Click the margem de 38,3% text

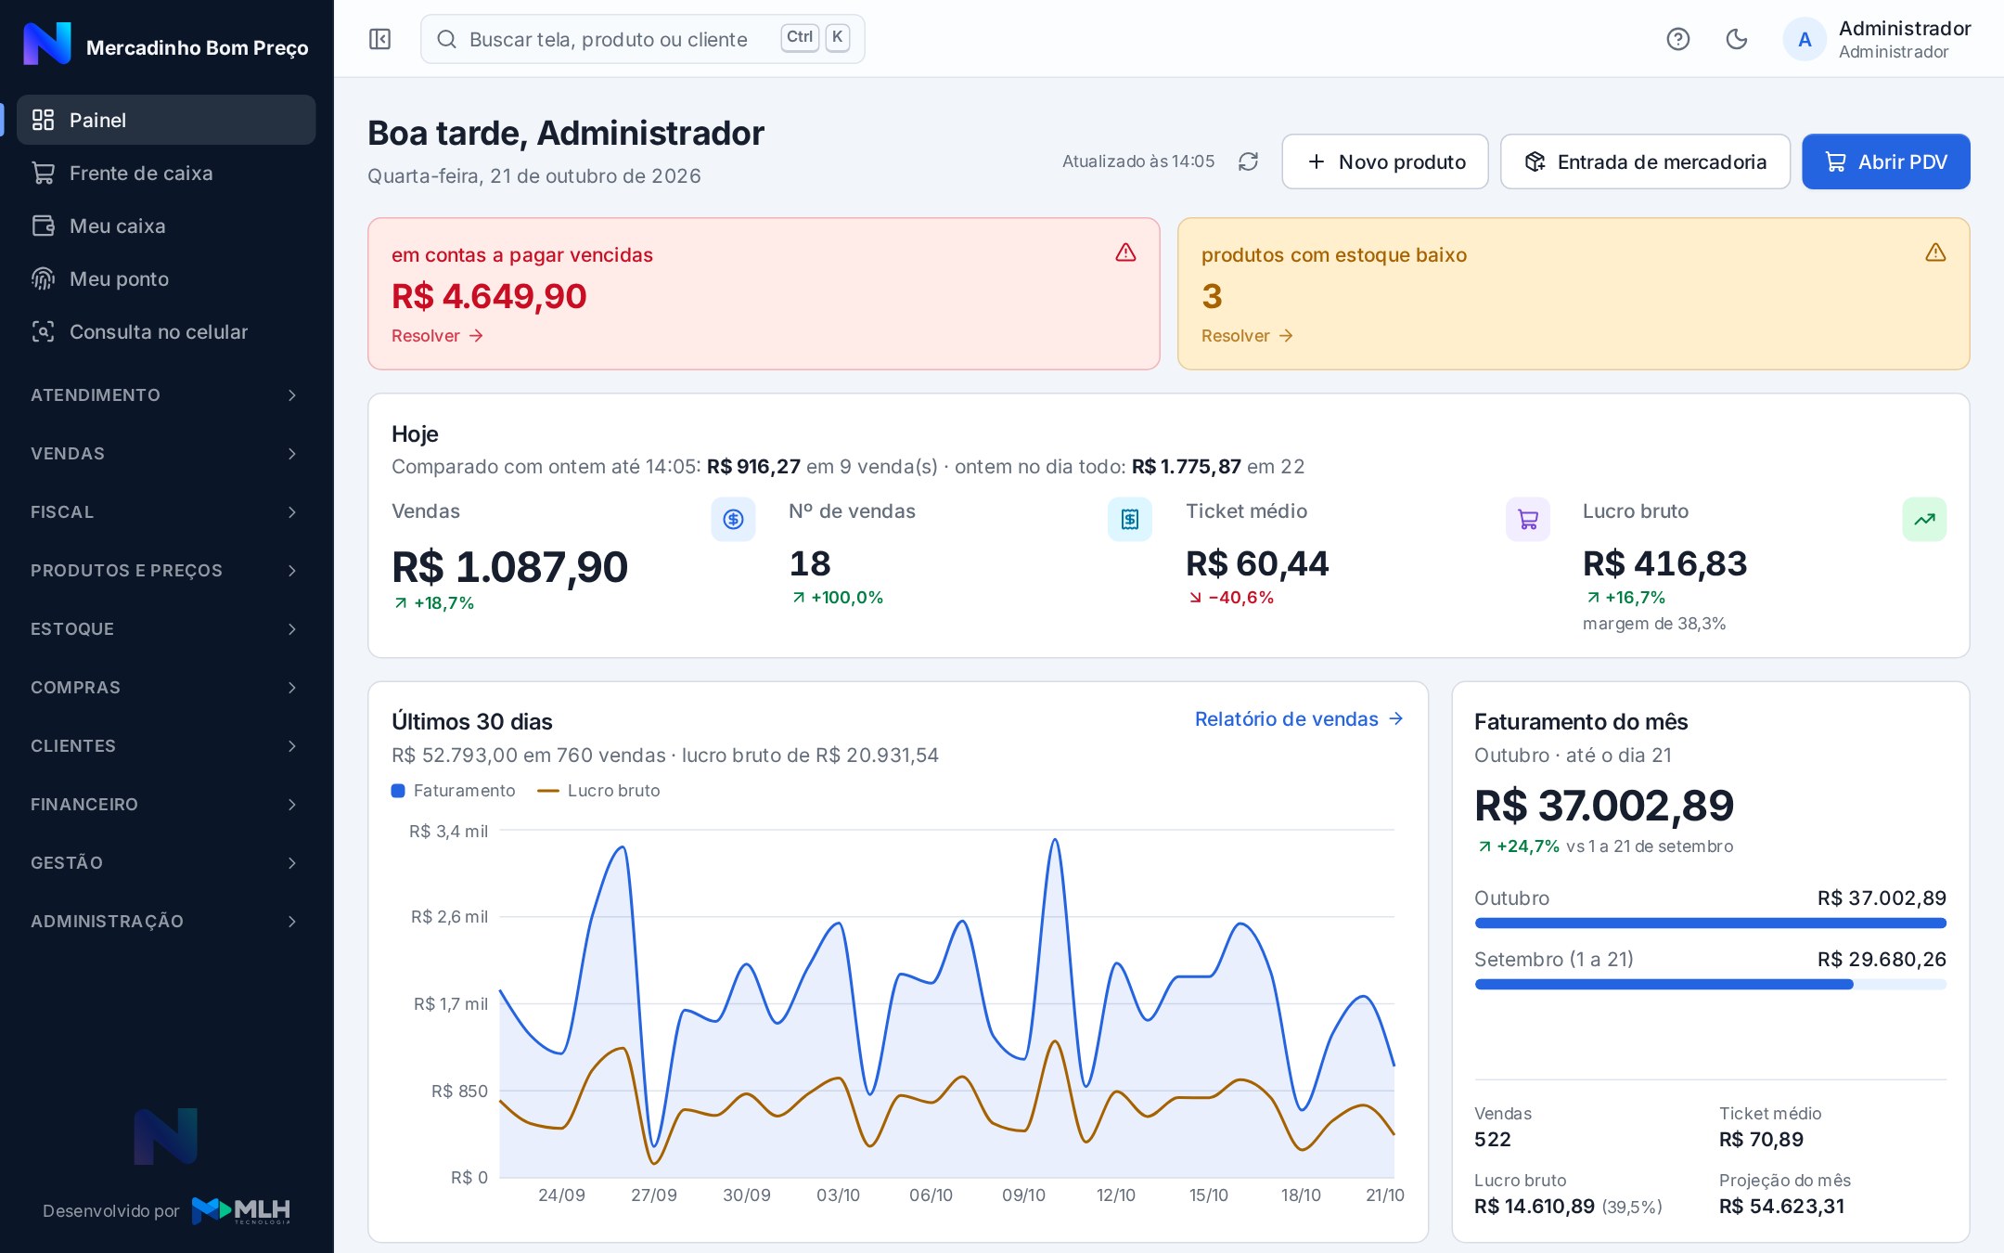click(1654, 624)
